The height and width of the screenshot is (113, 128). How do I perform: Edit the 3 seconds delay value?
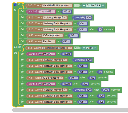100,30
